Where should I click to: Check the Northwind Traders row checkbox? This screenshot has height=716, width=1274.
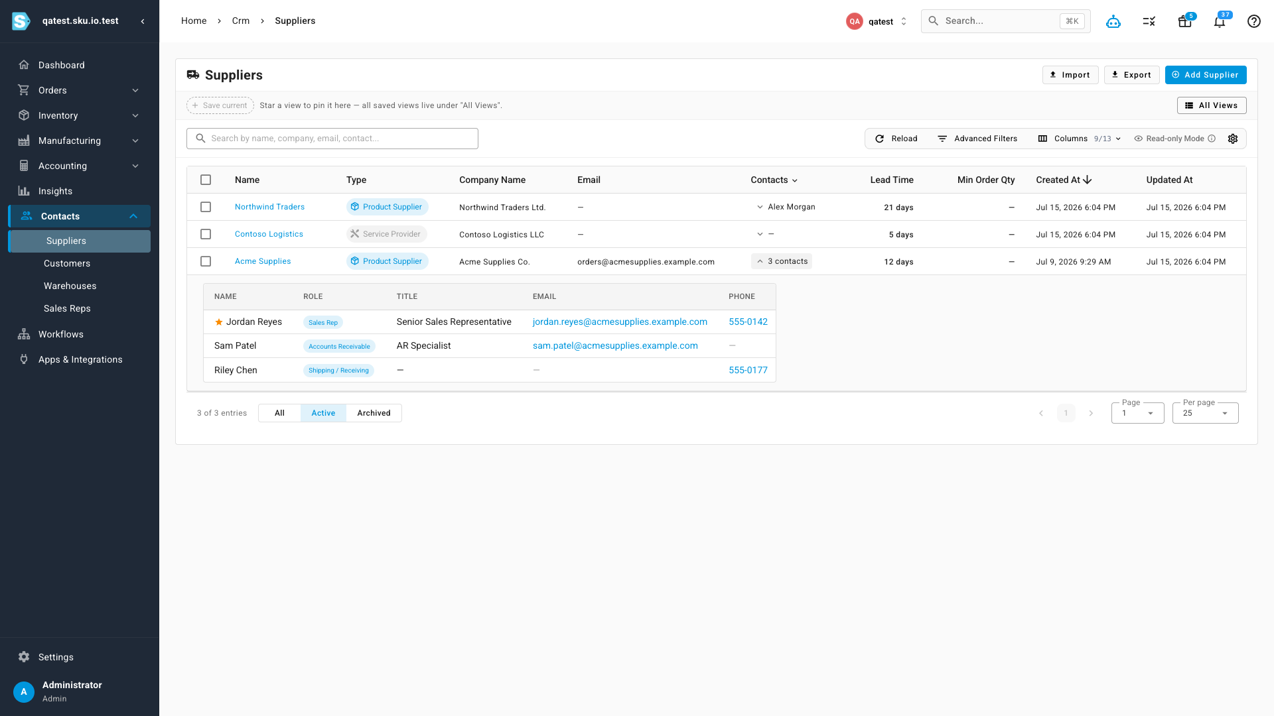[x=206, y=207]
